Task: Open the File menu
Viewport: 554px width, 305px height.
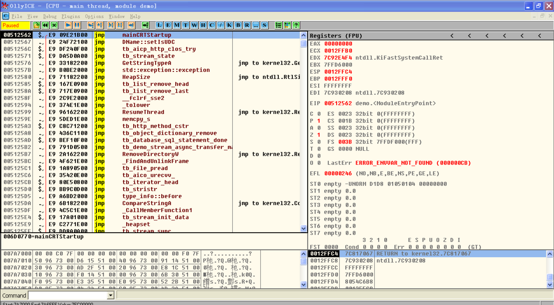Action: click(17, 16)
